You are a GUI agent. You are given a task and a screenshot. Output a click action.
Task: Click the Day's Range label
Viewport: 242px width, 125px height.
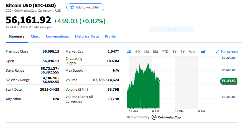click(x=15, y=70)
